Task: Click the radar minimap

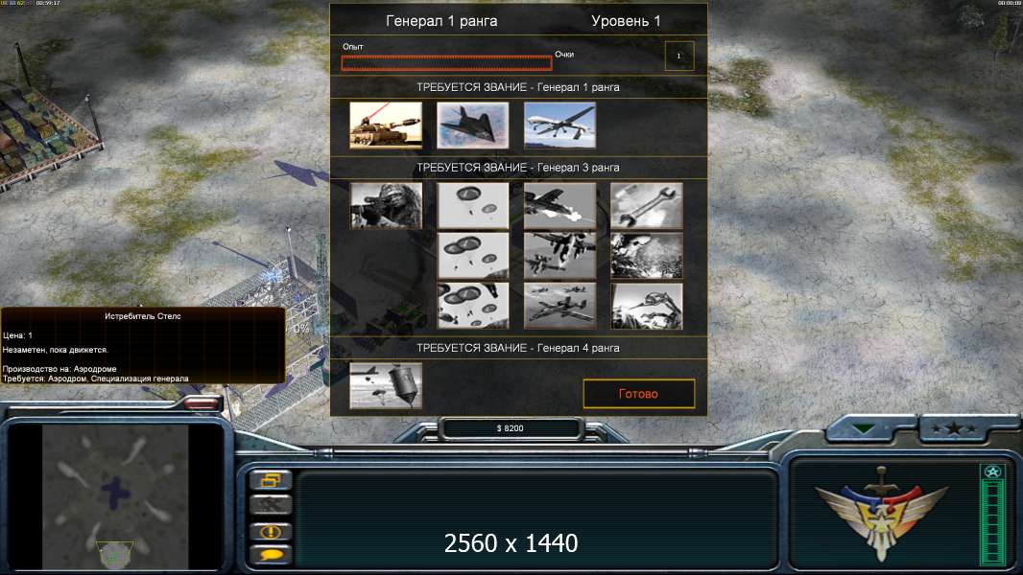Action: (115, 496)
